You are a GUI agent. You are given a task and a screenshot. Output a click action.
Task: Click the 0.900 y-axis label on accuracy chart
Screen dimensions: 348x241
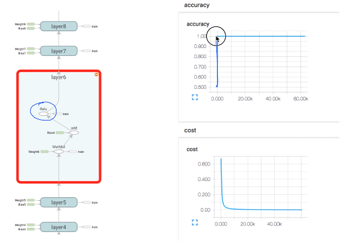pos(200,46)
